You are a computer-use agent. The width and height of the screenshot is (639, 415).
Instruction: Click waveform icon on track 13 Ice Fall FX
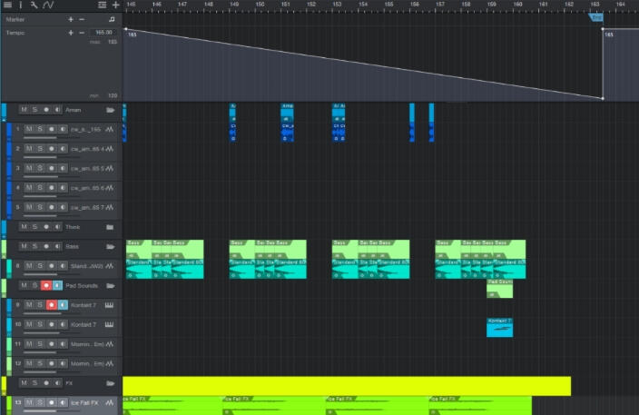(x=110, y=402)
